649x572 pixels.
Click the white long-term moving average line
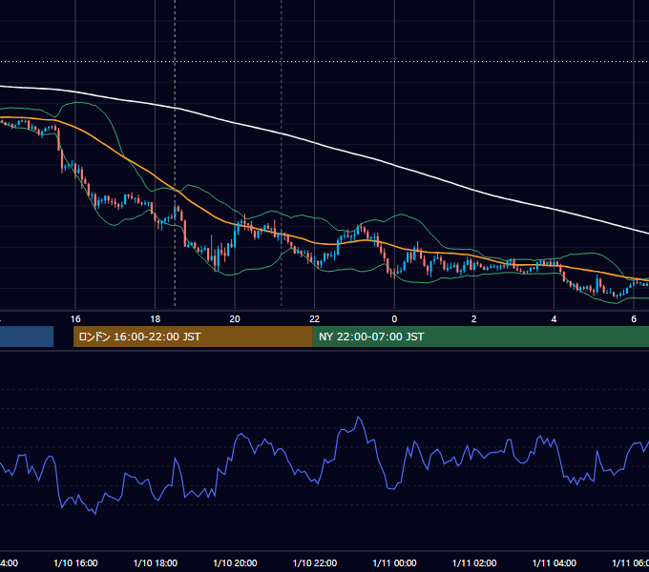click(315, 143)
